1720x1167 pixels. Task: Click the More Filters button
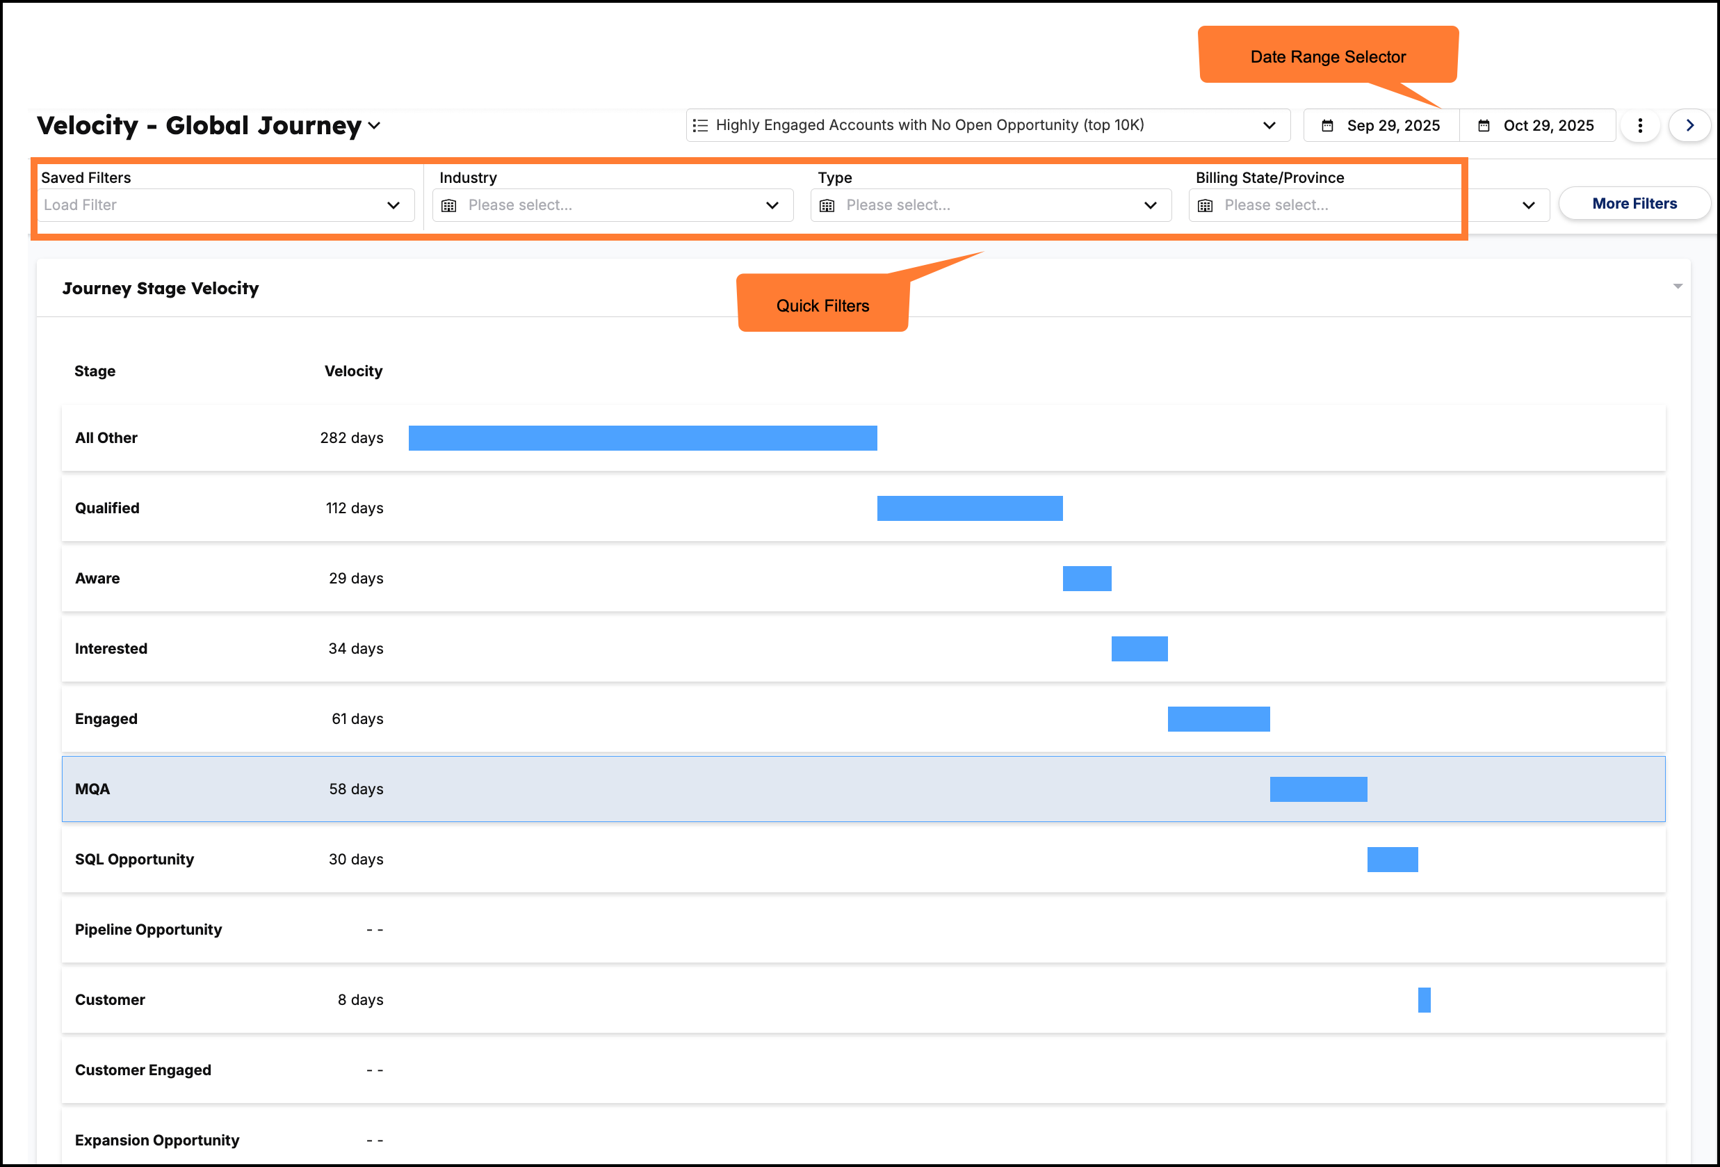[1634, 203]
